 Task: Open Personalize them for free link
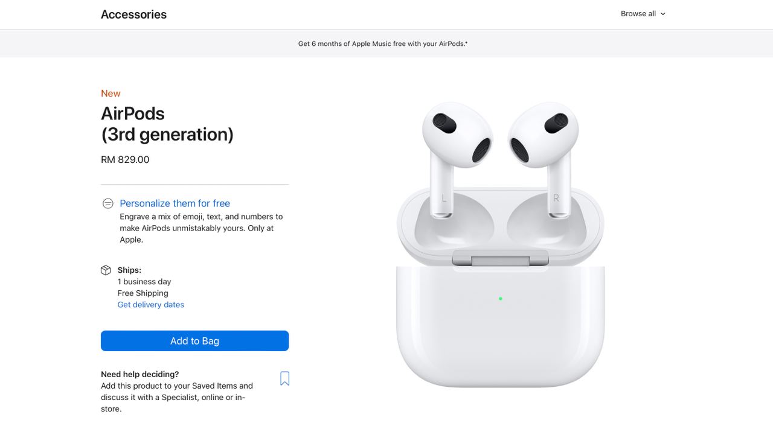click(175, 203)
